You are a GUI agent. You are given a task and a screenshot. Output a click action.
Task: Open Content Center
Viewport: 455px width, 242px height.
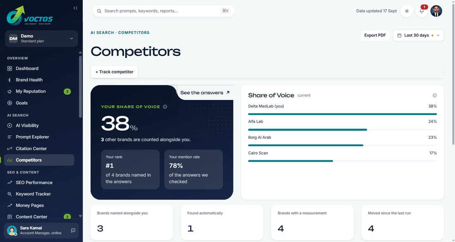pos(39,216)
